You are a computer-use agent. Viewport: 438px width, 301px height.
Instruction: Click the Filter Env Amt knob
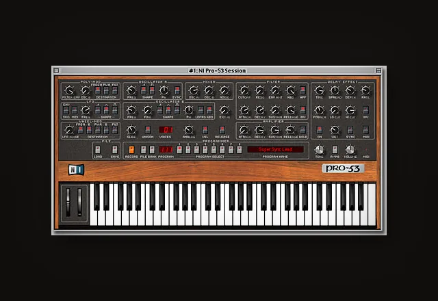tap(275, 90)
